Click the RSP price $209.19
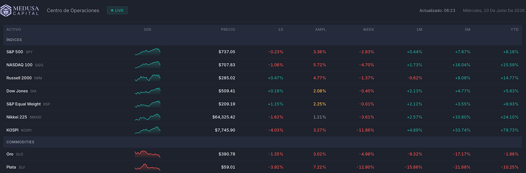The width and height of the screenshot is (526, 173). click(x=227, y=104)
